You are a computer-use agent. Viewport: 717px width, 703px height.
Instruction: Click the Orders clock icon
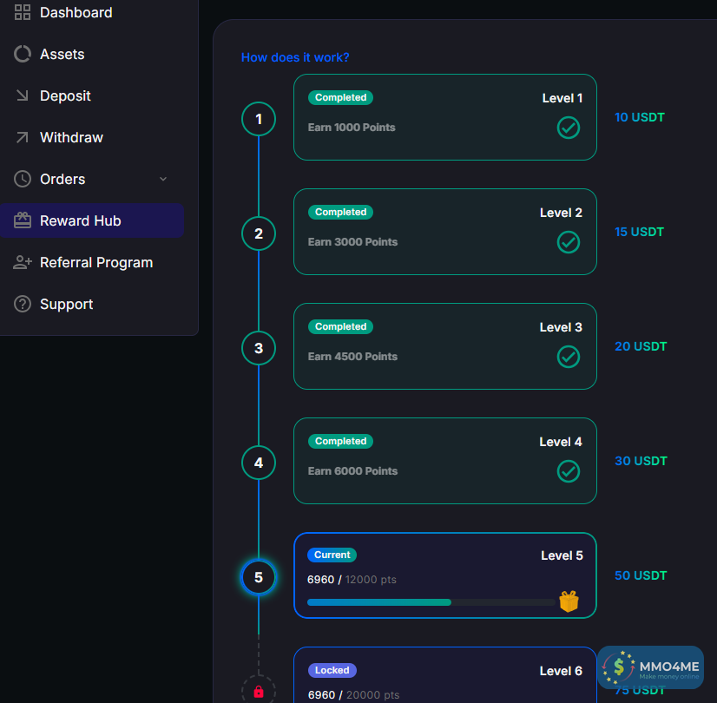coord(23,179)
